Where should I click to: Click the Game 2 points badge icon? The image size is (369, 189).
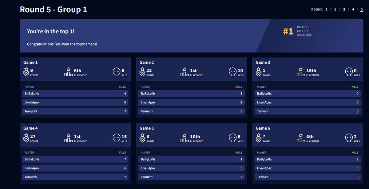[x=142, y=72]
